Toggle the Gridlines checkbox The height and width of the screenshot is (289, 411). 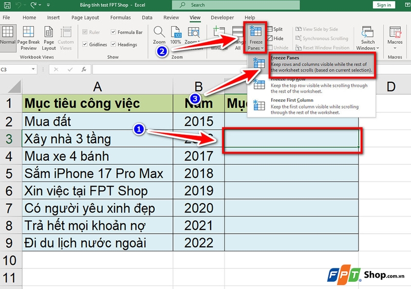(85, 44)
